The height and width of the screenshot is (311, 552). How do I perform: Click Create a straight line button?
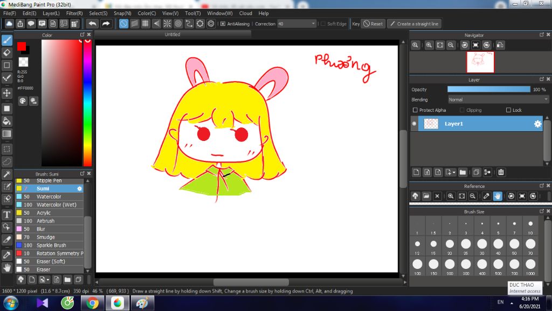click(415, 24)
